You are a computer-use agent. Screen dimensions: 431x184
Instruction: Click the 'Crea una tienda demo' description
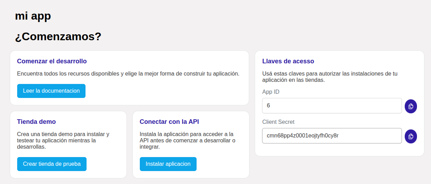(63, 141)
